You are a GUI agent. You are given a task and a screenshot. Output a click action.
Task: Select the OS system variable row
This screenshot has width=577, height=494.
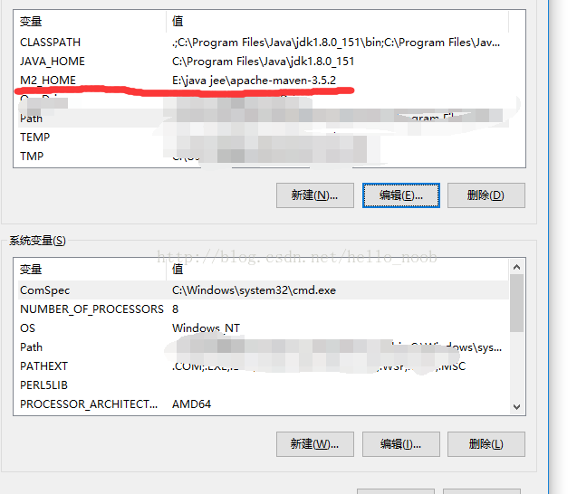coord(264,328)
